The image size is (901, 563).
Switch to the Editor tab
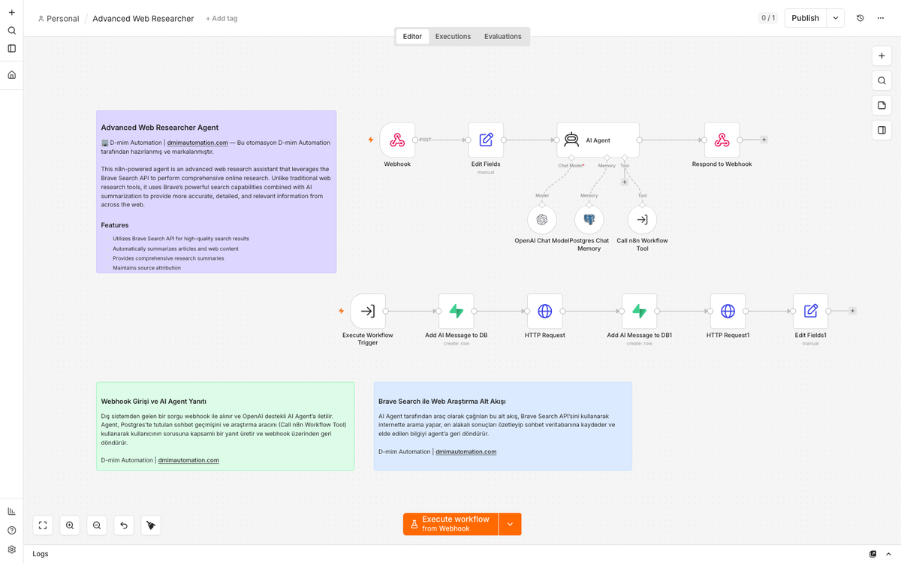click(x=412, y=37)
